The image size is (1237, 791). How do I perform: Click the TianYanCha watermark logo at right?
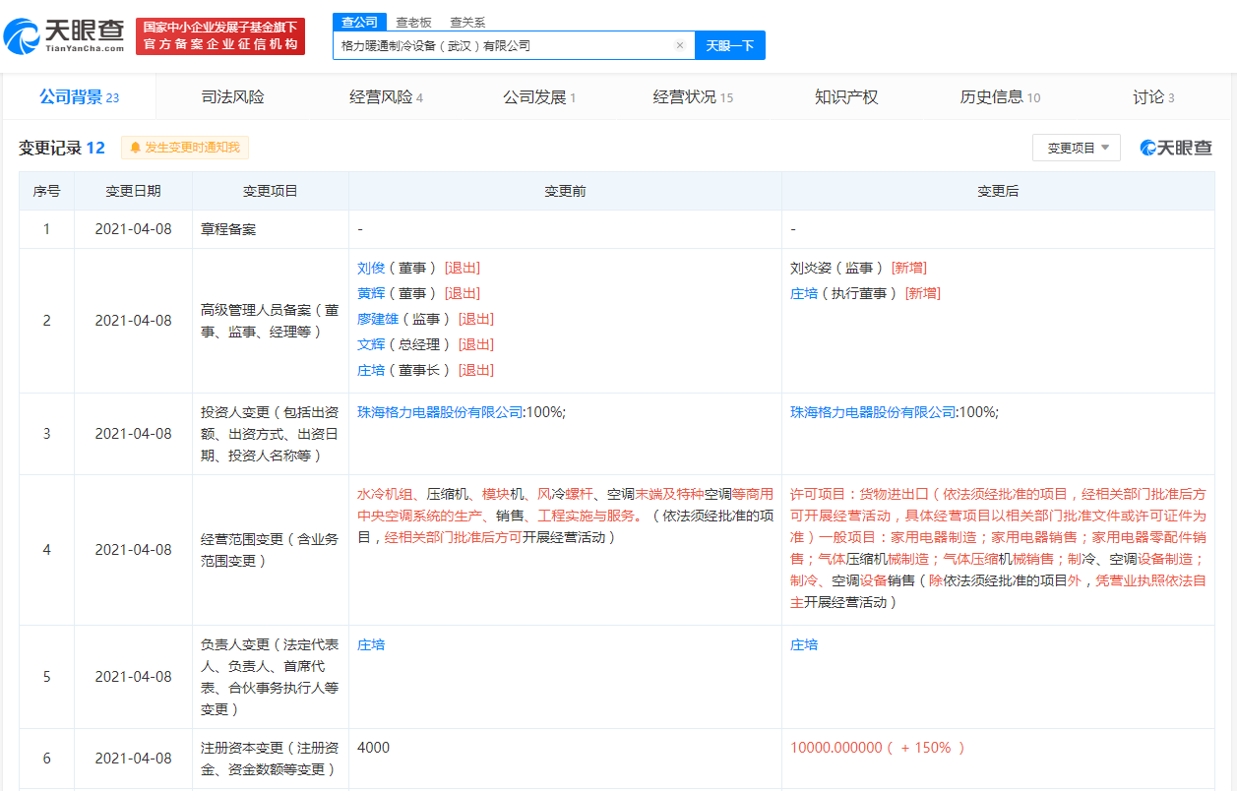coord(1176,148)
